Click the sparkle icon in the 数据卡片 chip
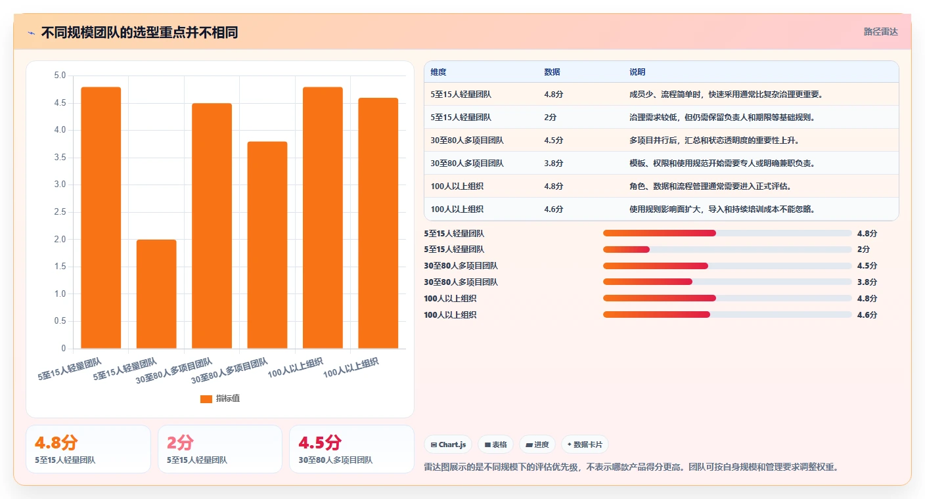This screenshot has height=499, width=925. tap(570, 445)
